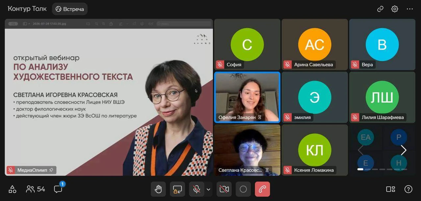Image resolution: width=421 pixels, height=201 pixels.
Task: Raise your hand in the meeting
Action: (158, 189)
